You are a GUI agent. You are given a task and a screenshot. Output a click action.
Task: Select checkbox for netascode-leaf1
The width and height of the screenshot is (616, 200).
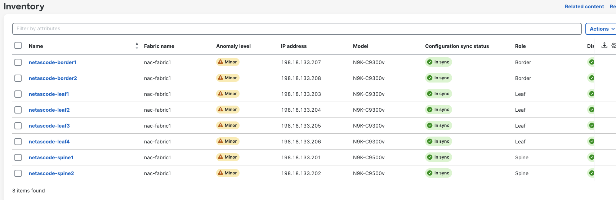(18, 94)
